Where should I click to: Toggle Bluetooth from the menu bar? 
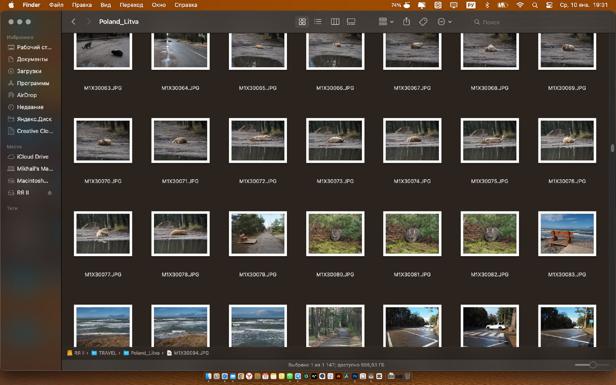487,5
